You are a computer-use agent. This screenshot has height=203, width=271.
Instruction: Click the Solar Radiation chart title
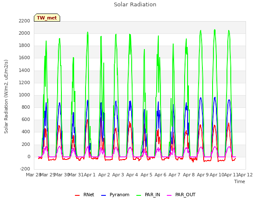click(x=135, y=5)
